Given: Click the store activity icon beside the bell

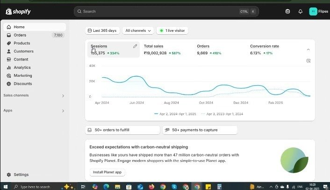Looking at the screenshot, I should 287,11.
